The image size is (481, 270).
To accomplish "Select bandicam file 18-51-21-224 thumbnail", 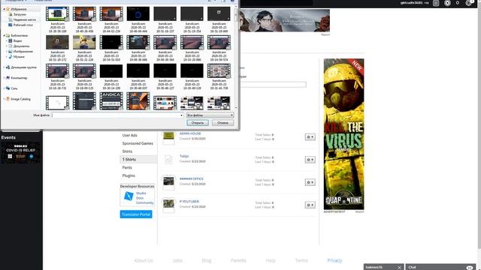I will click(x=84, y=42).
